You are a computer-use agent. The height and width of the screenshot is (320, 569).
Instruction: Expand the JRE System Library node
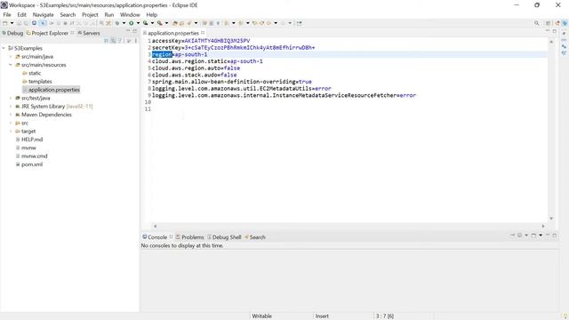click(11, 106)
